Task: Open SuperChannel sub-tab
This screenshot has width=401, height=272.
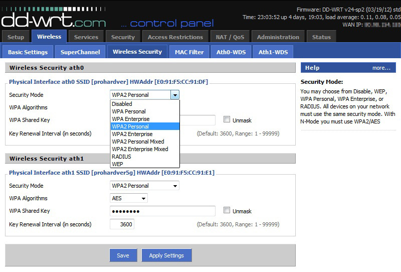Action: (x=80, y=52)
